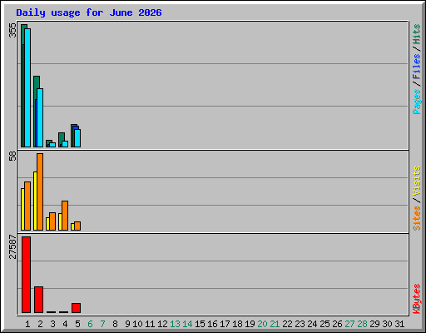
Task: Click the KBytes legend label
Action: [416, 299]
